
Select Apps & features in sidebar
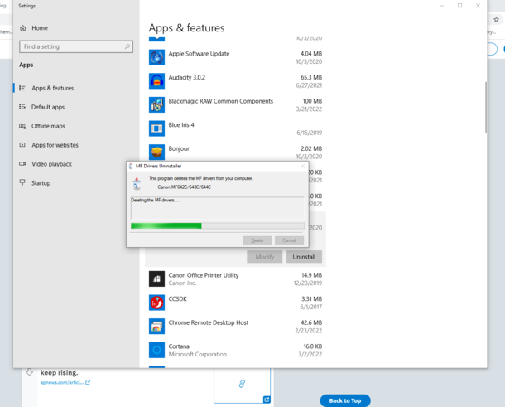point(52,88)
